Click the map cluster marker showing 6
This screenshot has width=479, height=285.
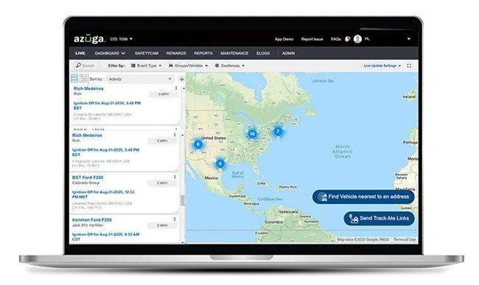[x=198, y=144]
